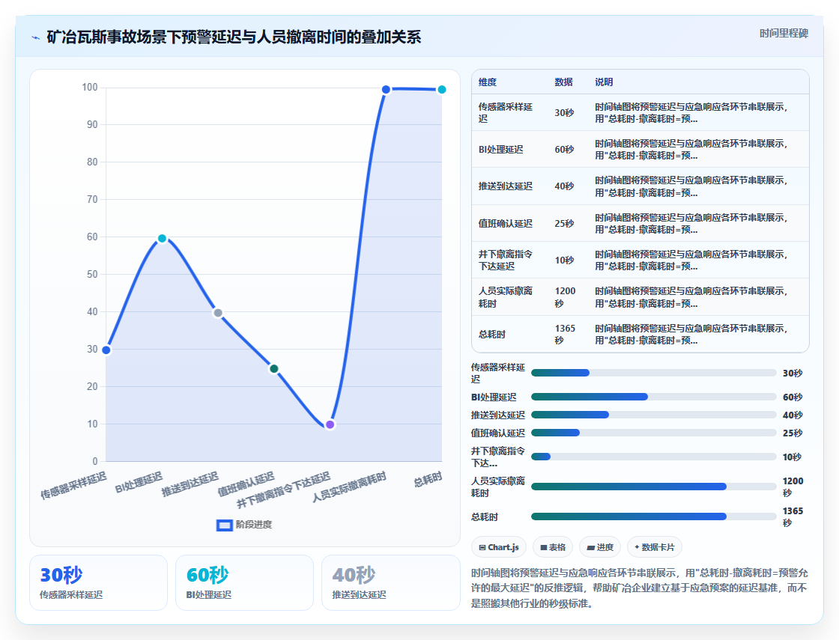Screen dimensions: 839x640
Task: Click the BI处理延迟 point at 60
Action: pos(162,238)
